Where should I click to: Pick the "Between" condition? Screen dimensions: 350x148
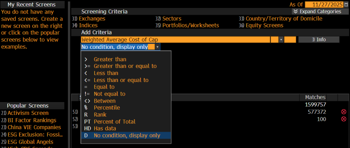click(105, 101)
